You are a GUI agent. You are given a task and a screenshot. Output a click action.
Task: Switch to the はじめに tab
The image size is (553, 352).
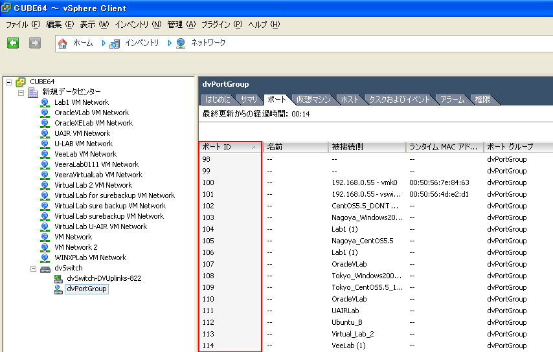(x=218, y=100)
